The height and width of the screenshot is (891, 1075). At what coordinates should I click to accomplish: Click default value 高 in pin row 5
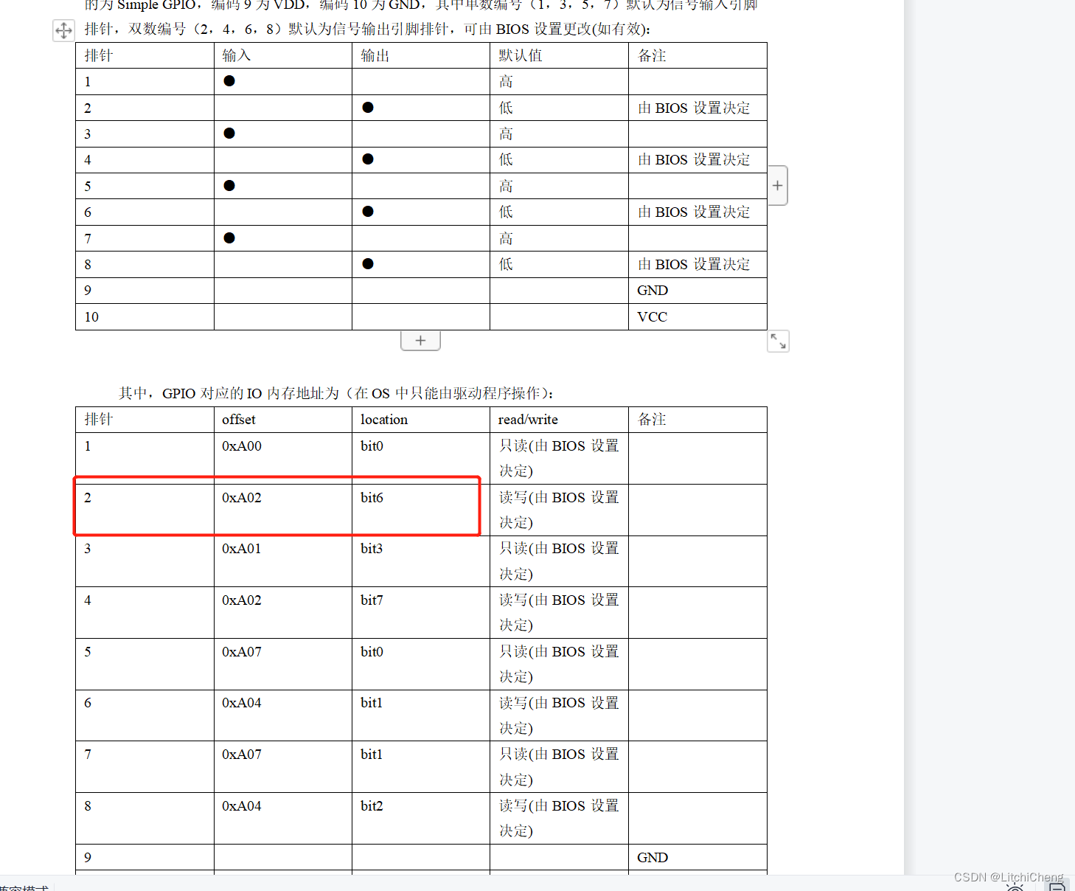click(x=506, y=186)
